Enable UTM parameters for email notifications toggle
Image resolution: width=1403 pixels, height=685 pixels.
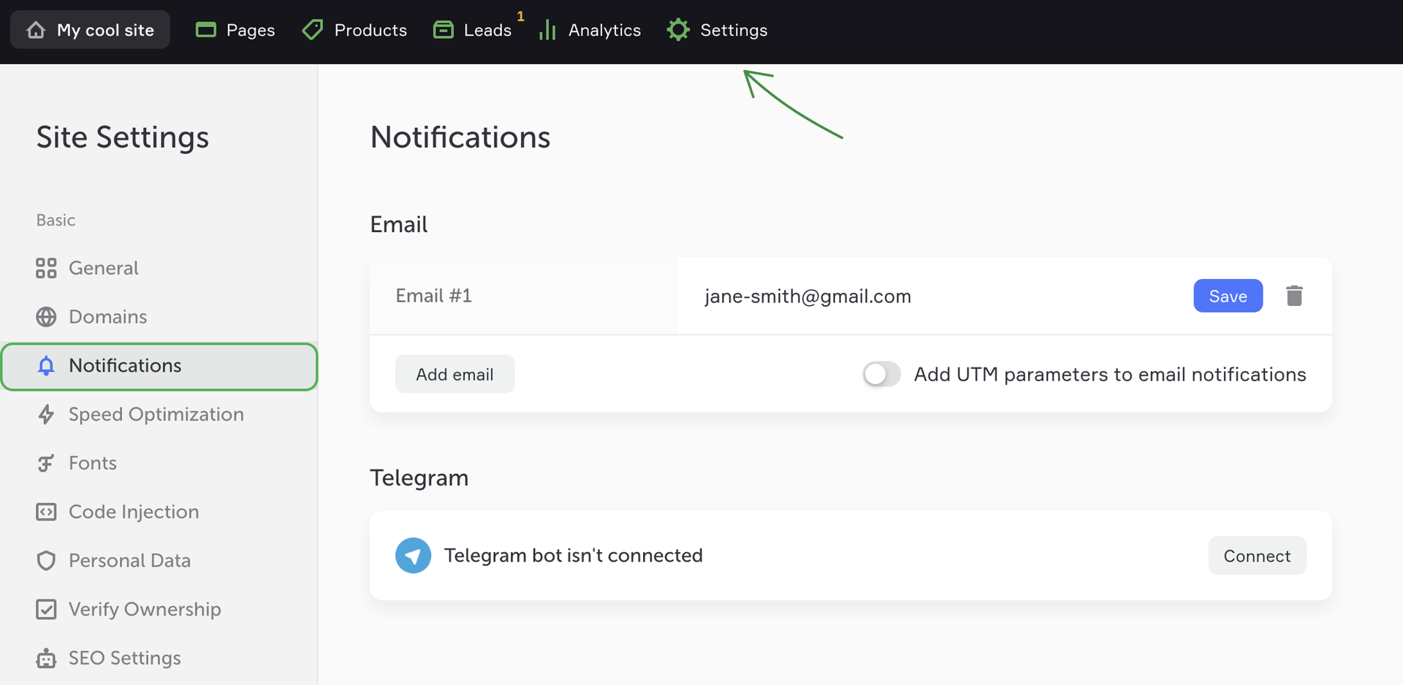coord(881,375)
